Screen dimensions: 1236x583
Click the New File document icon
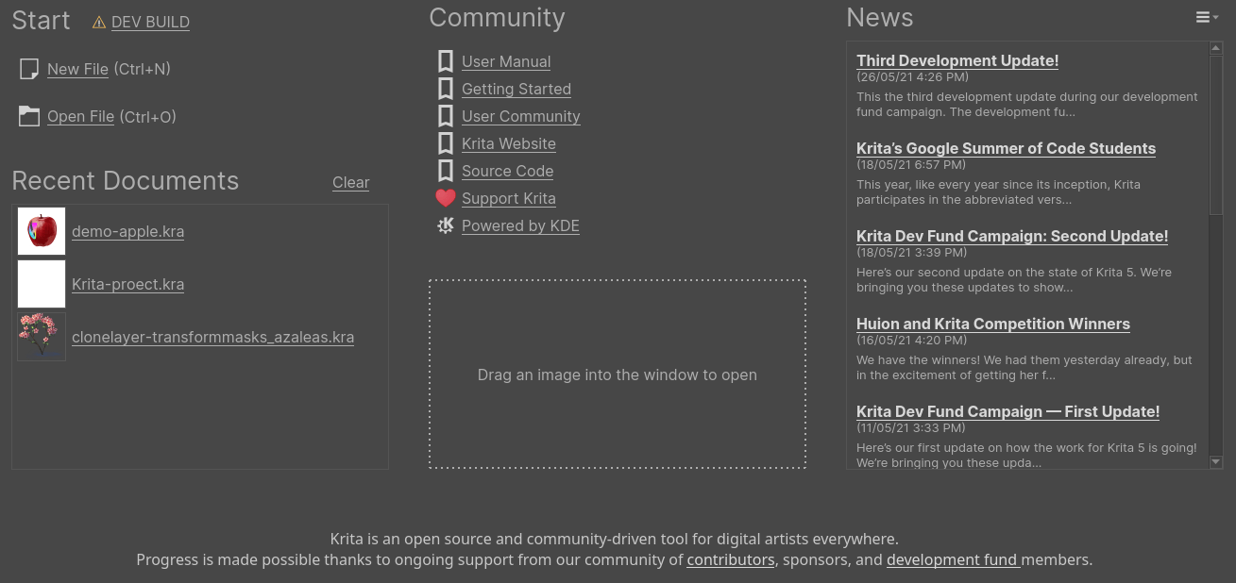pyautogui.click(x=29, y=69)
